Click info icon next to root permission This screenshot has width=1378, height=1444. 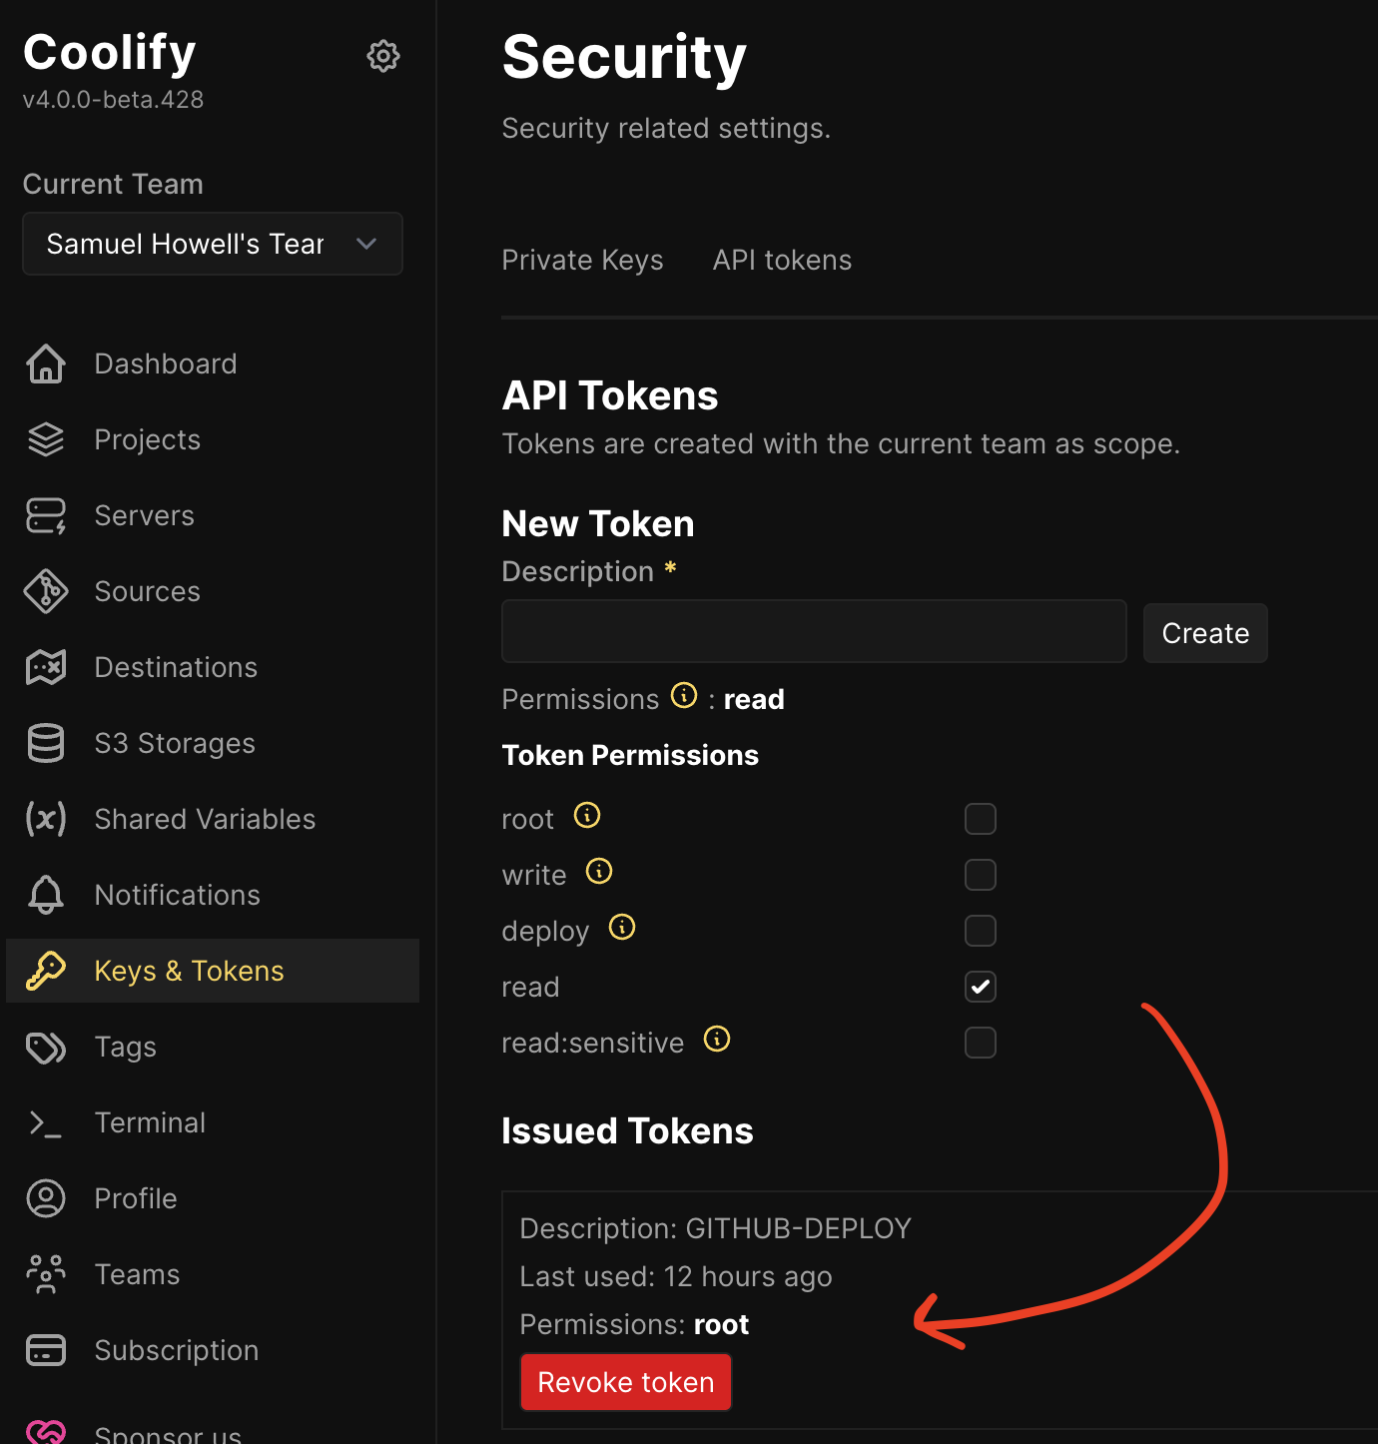tap(587, 815)
